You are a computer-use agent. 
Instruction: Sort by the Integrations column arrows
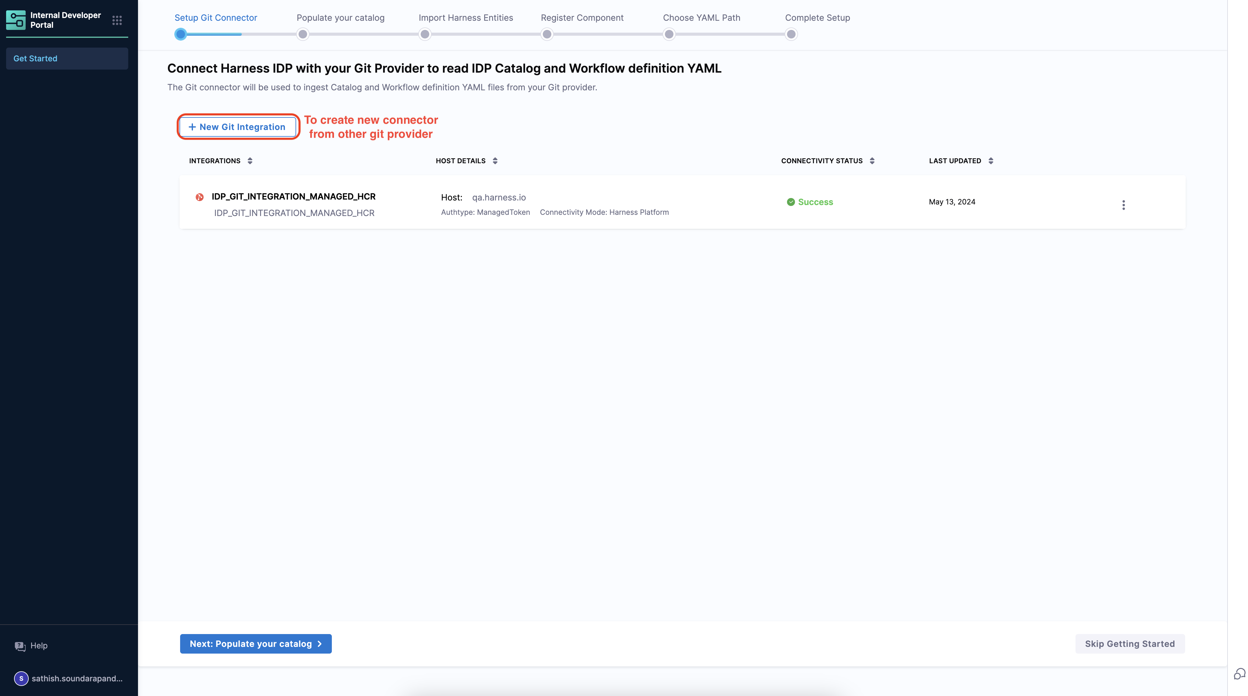(250, 161)
